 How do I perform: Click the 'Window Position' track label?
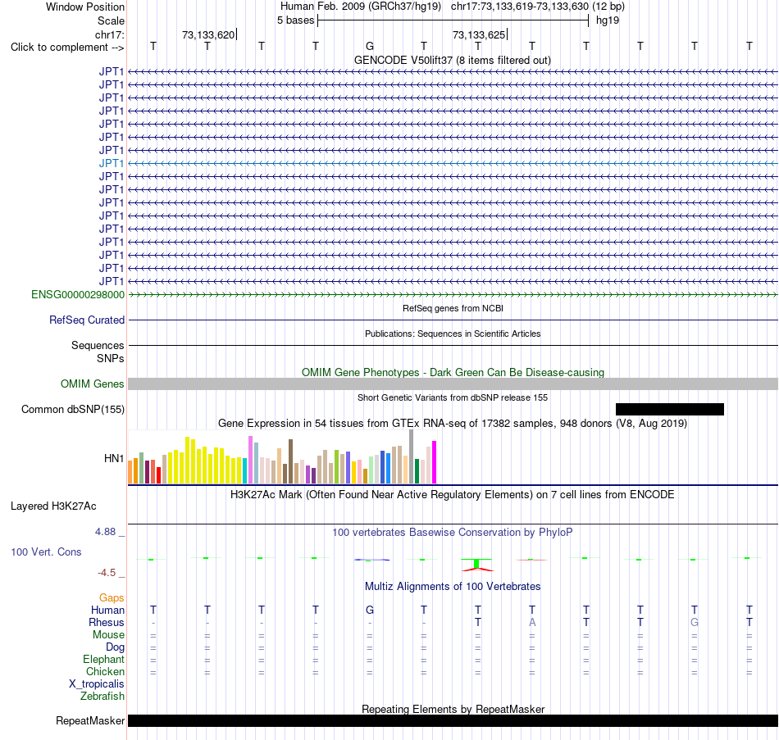pyautogui.click(x=85, y=7)
